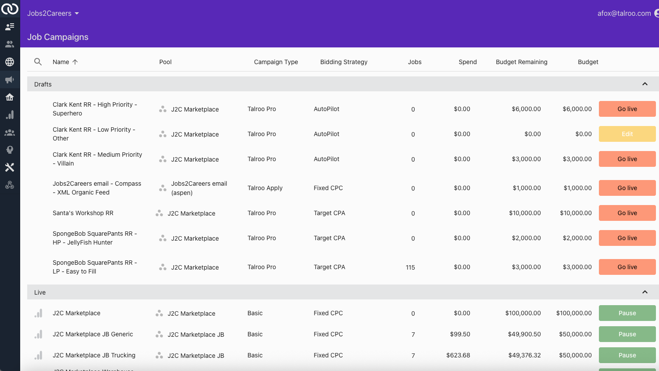This screenshot has width=659, height=371.
Task: Click stats bars icon beside JB Trucking campaign
Action: click(39, 355)
